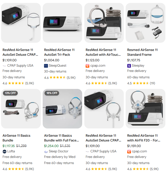The image size is (167, 172).
Task: Open the AirSense 11 AutoSet Tri-Pack product image
Action: (x=63, y=23)
